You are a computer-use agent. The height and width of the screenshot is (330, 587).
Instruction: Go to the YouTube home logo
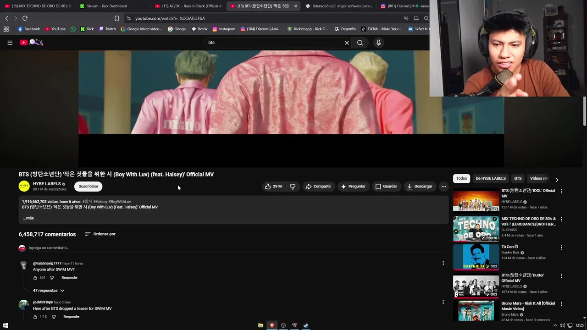point(31,43)
